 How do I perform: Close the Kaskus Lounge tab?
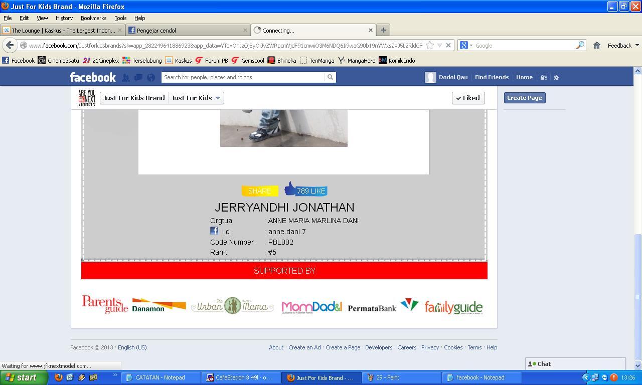(119, 30)
